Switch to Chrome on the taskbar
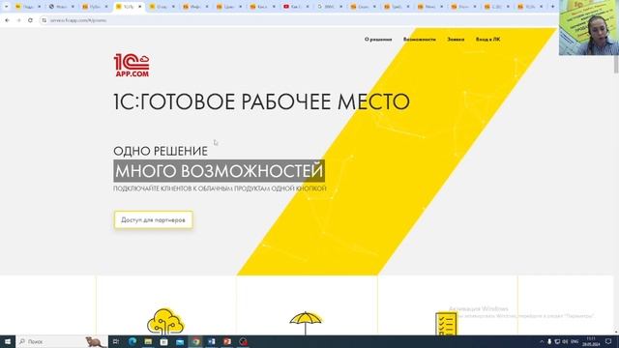The image size is (619, 348). pyautogui.click(x=195, y=341)
